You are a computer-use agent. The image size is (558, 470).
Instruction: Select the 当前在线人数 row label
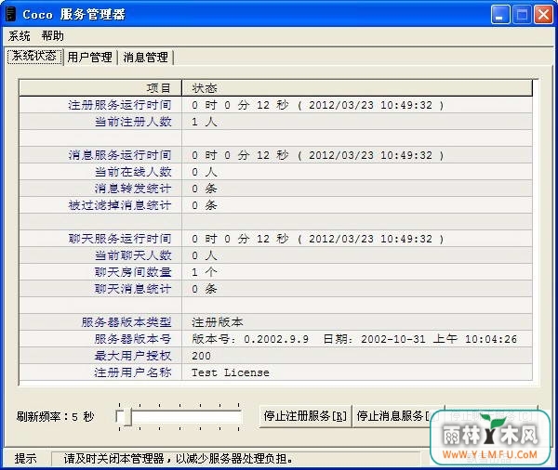[133, 172]
